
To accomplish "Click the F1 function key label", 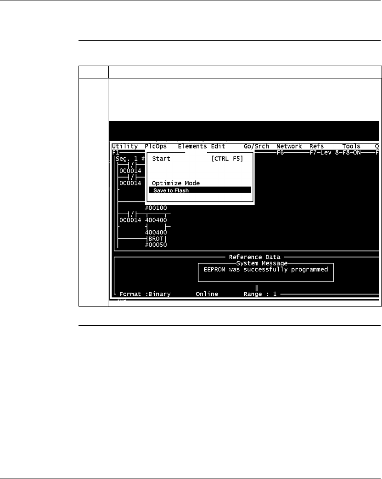I will 116,152.
